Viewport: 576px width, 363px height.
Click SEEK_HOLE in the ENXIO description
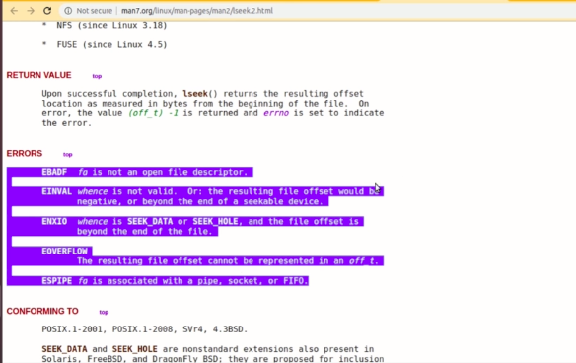point(215,221)
